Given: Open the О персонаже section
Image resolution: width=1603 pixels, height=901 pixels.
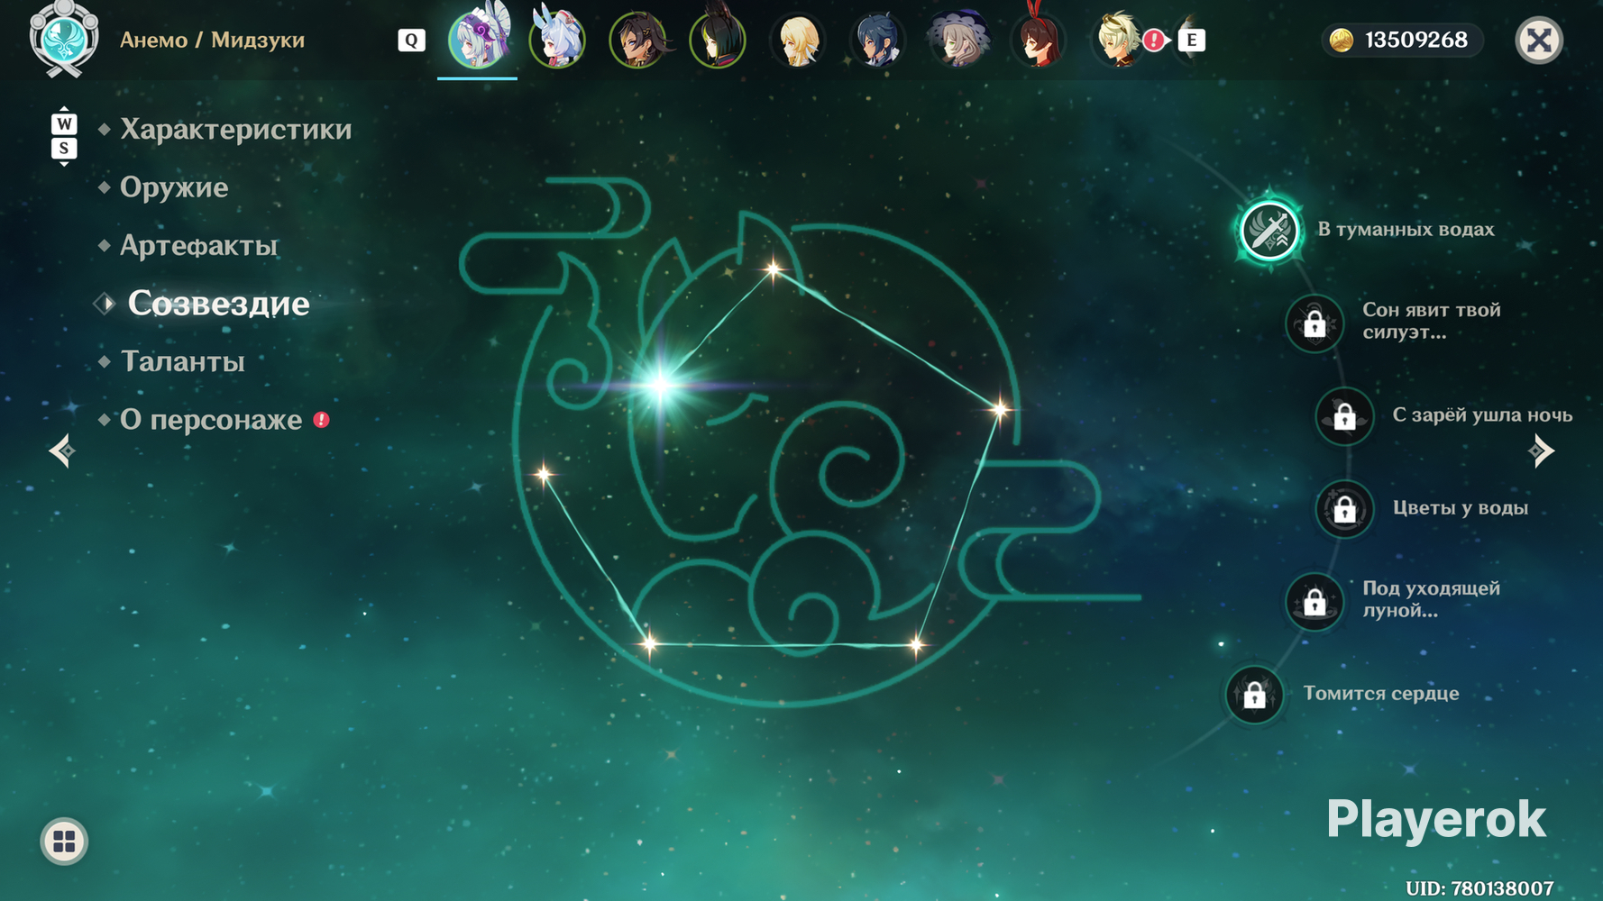Looking at the screenshot, I should [x=211, y=420].
